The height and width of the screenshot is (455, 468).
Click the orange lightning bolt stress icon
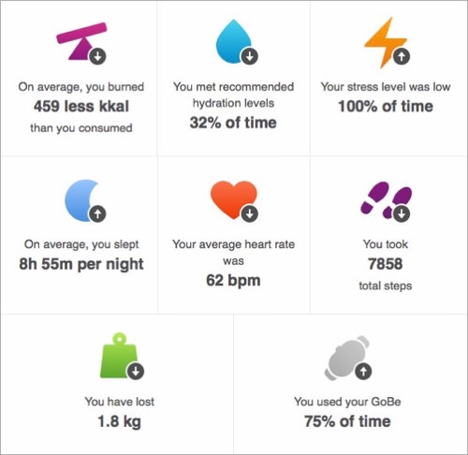pos(386,42)
